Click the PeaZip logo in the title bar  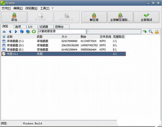point(3,3)
